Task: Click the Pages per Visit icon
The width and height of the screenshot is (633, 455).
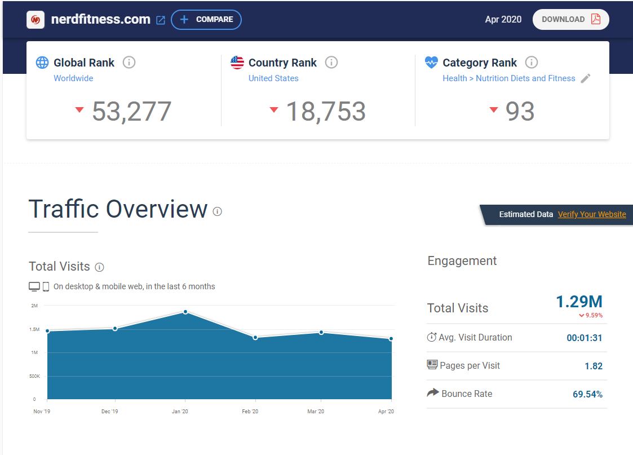Action: (432, 365)
